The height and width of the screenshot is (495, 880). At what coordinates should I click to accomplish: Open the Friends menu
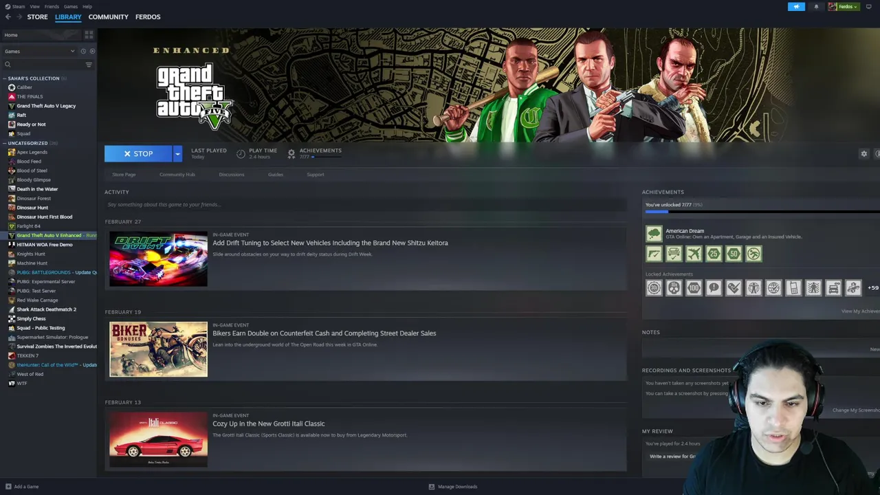[x=52, y=7]
